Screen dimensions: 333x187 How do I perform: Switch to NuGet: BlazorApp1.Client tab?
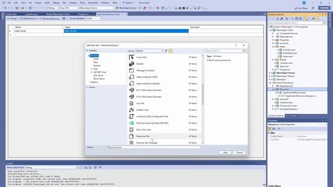(x=58, y=14)
